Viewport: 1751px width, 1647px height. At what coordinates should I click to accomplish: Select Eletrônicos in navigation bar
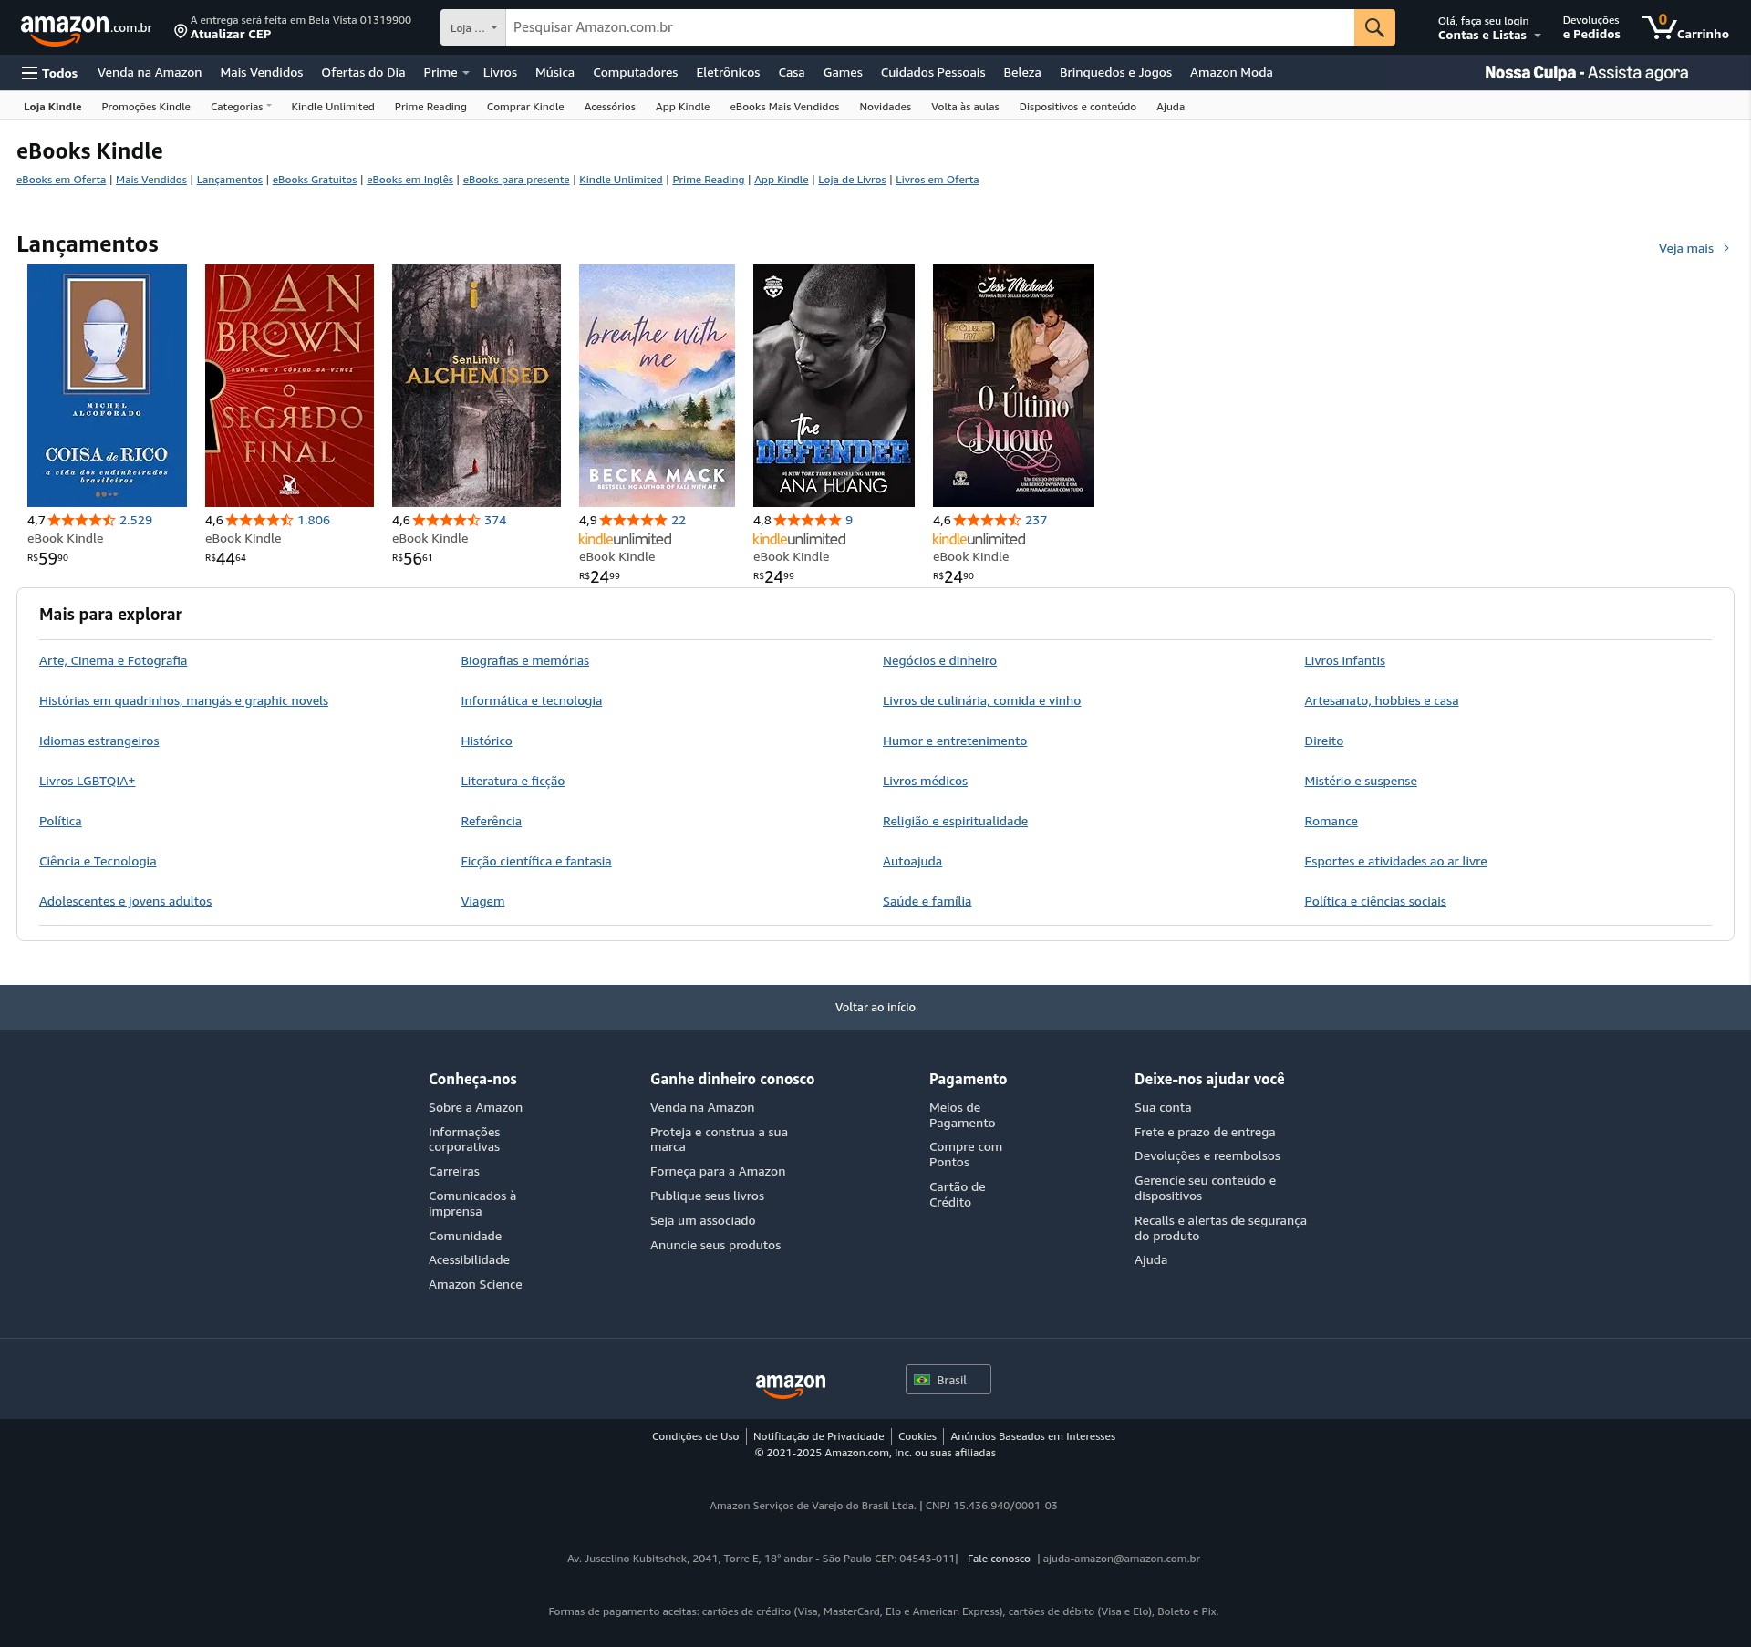[x=728, y=73]
